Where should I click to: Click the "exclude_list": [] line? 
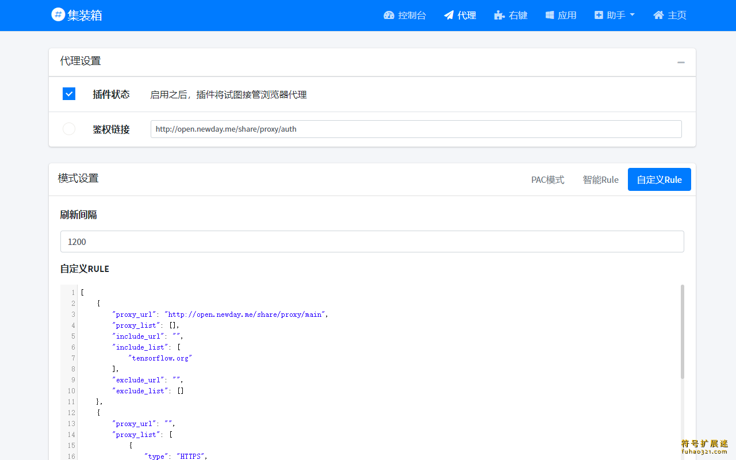tap(148, 390)
